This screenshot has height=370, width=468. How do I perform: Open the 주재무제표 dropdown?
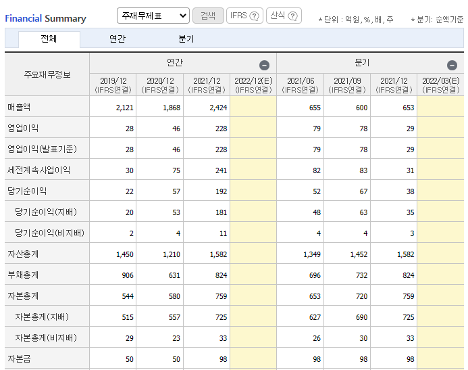(x=153, y=16)
